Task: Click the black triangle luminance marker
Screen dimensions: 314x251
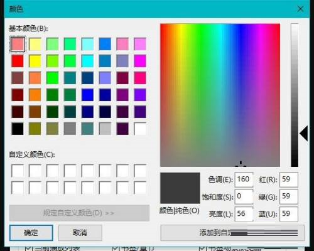Action: coord(304,133)
